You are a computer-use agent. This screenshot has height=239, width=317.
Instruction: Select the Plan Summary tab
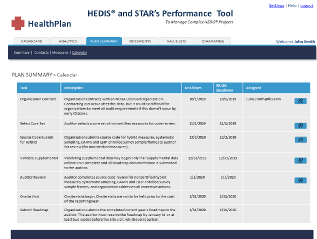tap(104, 41)
